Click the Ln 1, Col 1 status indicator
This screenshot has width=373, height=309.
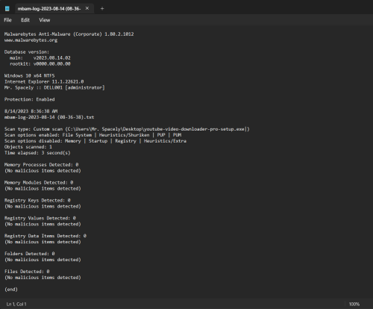tap(16, 304)
